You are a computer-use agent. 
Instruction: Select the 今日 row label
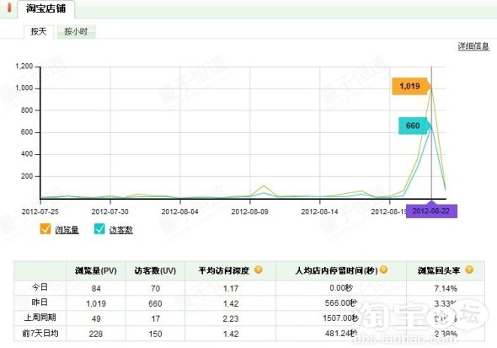pyautogui.click(x=40, y=287)
